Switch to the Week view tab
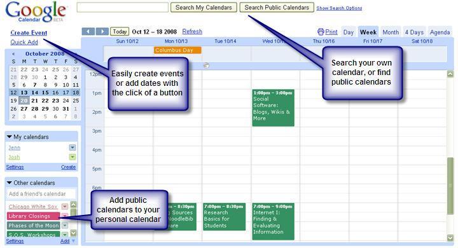 368,32
